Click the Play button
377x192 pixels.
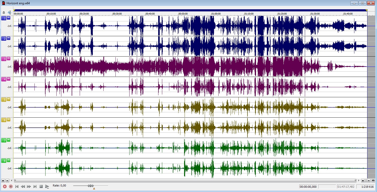click(x=47, y=186)
